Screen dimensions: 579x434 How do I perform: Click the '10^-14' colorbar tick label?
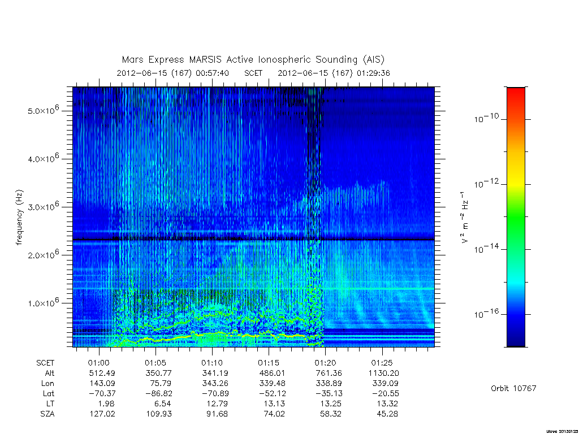click(486, 249)
